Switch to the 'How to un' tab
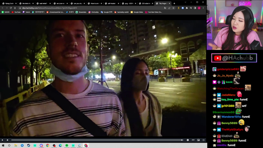 point(95,3)
